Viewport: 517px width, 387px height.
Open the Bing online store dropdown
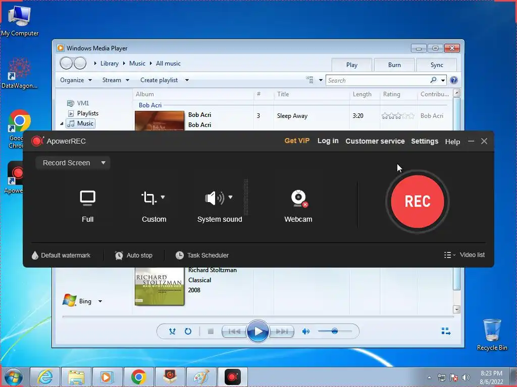(100, 301)
